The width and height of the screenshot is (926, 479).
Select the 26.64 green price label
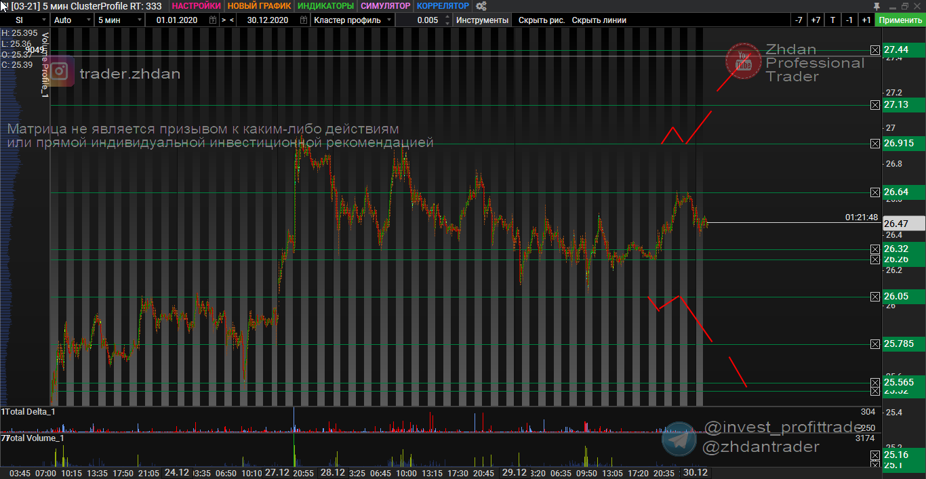click(x=903, y=193)
